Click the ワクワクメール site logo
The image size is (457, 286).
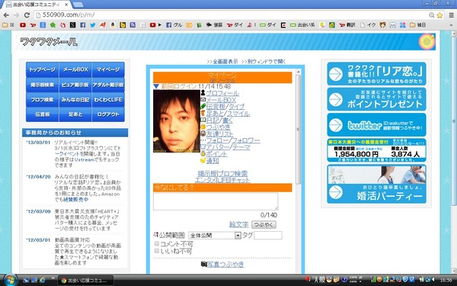pos(49,42)
